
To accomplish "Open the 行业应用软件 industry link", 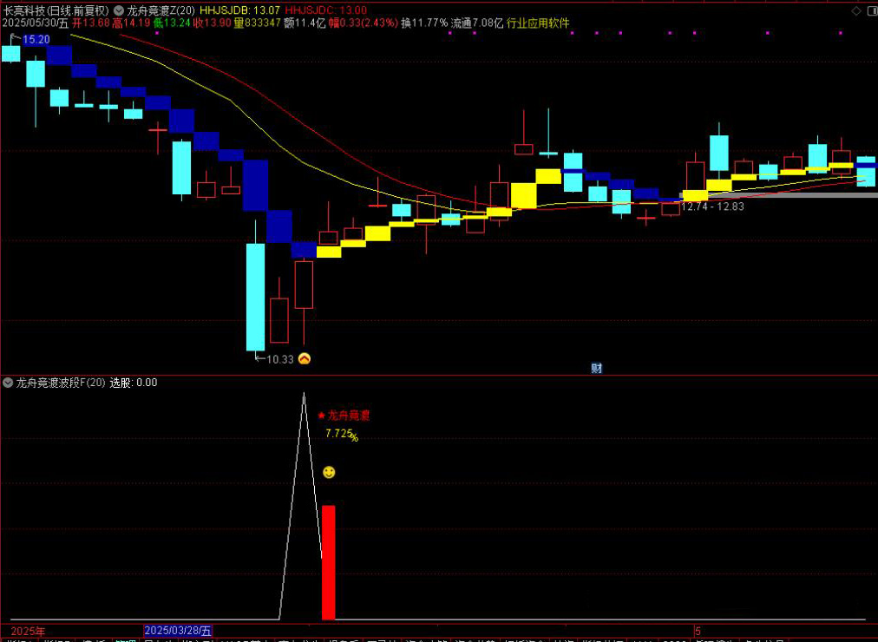I will tap(538, 23).
